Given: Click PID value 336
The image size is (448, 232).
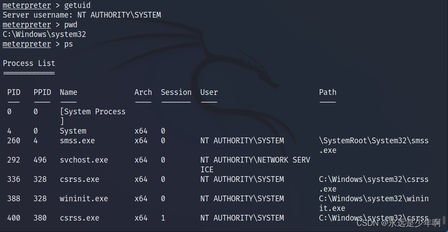Looking at the screenshot, I should (x=14, y=179).
